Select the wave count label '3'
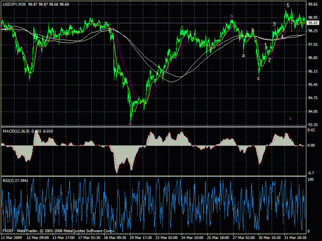Viewport: 322px width, 241px height. (x=275, y=24)
